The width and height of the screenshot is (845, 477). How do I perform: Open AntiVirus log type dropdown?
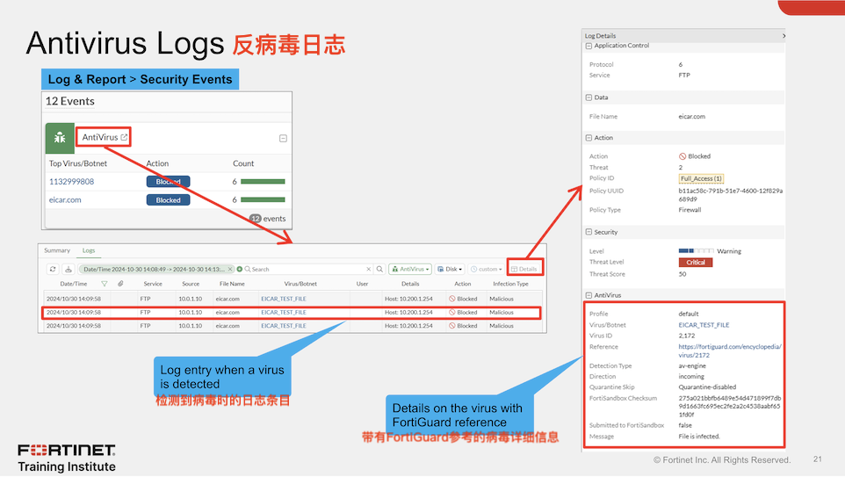point(410,269)
